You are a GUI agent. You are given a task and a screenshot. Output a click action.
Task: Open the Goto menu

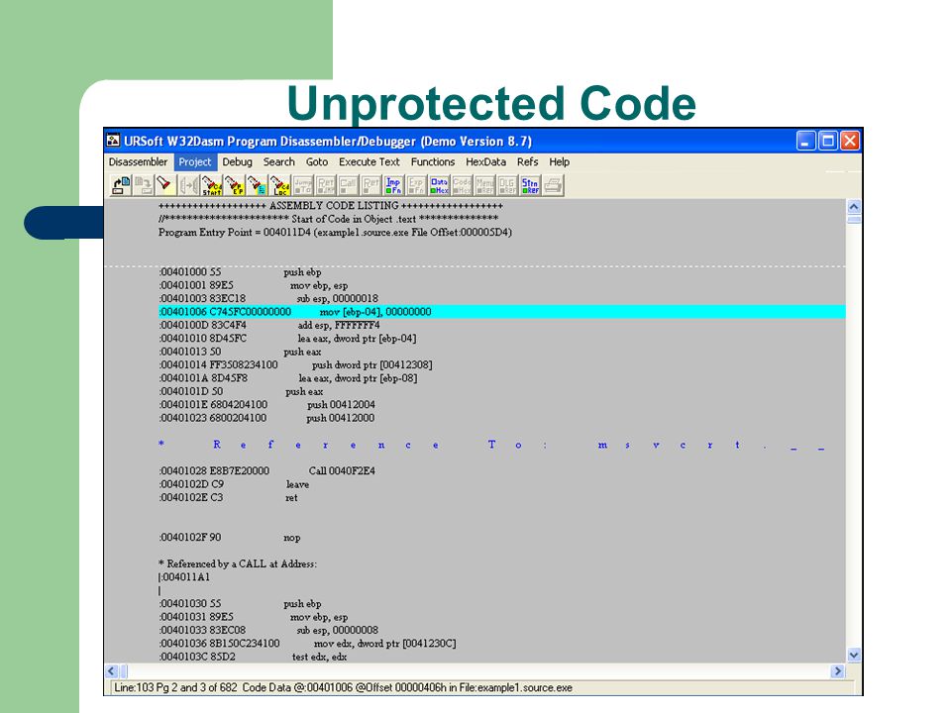pyautogui.click(x=317, y=161)
